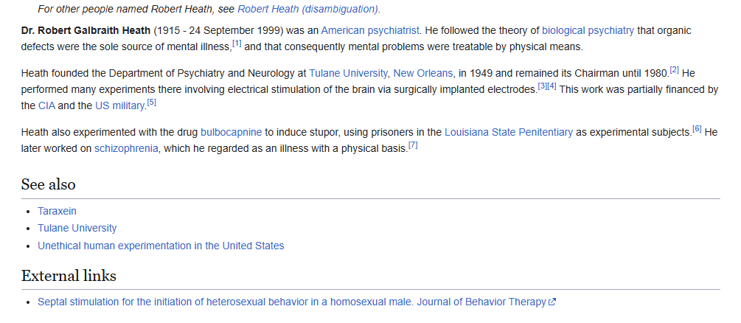The width and height of the screenshot is (741, 323).
Task: Open Tulane University link in paragraph
Action: 348,73
